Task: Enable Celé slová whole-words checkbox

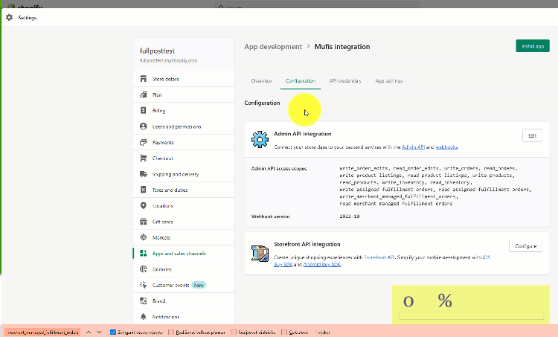Action: coord(284,332)
